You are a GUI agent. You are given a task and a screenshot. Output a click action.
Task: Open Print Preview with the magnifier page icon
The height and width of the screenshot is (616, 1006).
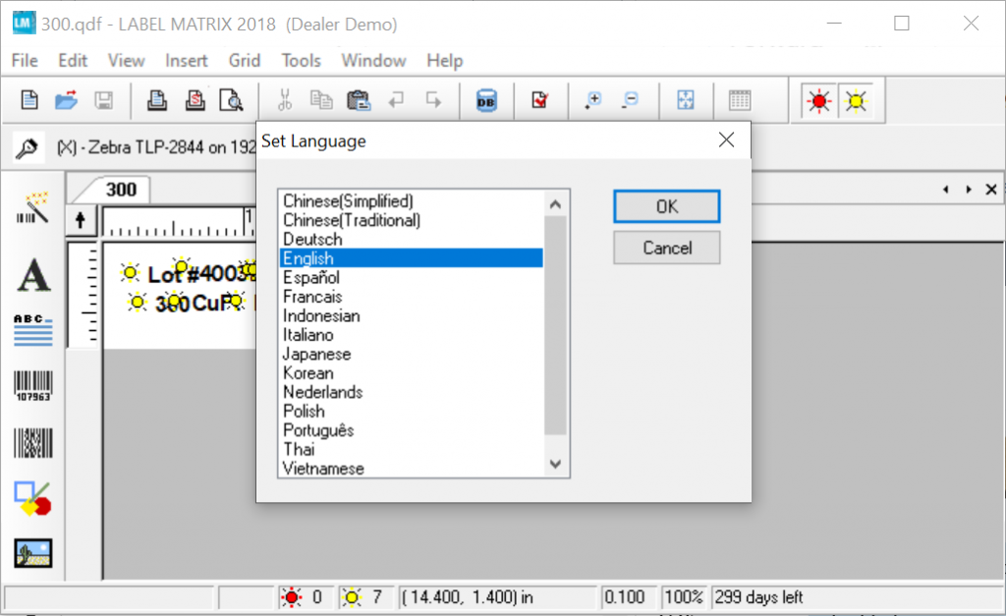click(231, 100)
